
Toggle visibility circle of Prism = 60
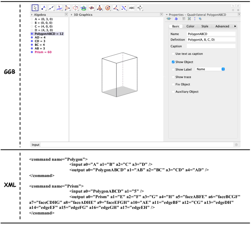(32, 52)
